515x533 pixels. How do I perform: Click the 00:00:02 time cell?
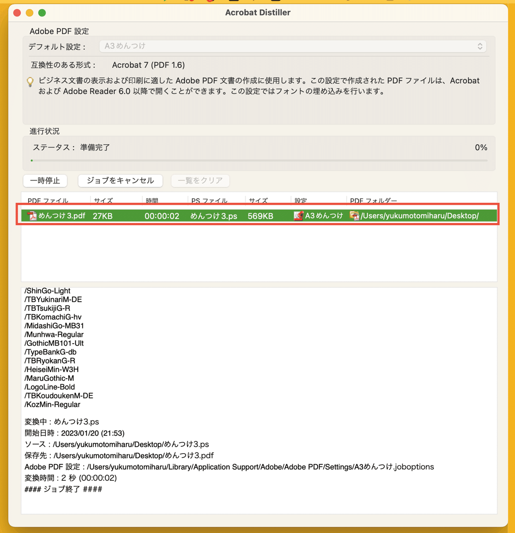click(162, 216)
